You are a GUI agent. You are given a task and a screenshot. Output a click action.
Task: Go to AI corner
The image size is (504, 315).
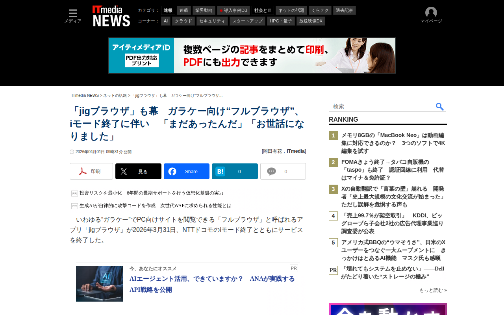pyautogui.click(x=166, y=21)
